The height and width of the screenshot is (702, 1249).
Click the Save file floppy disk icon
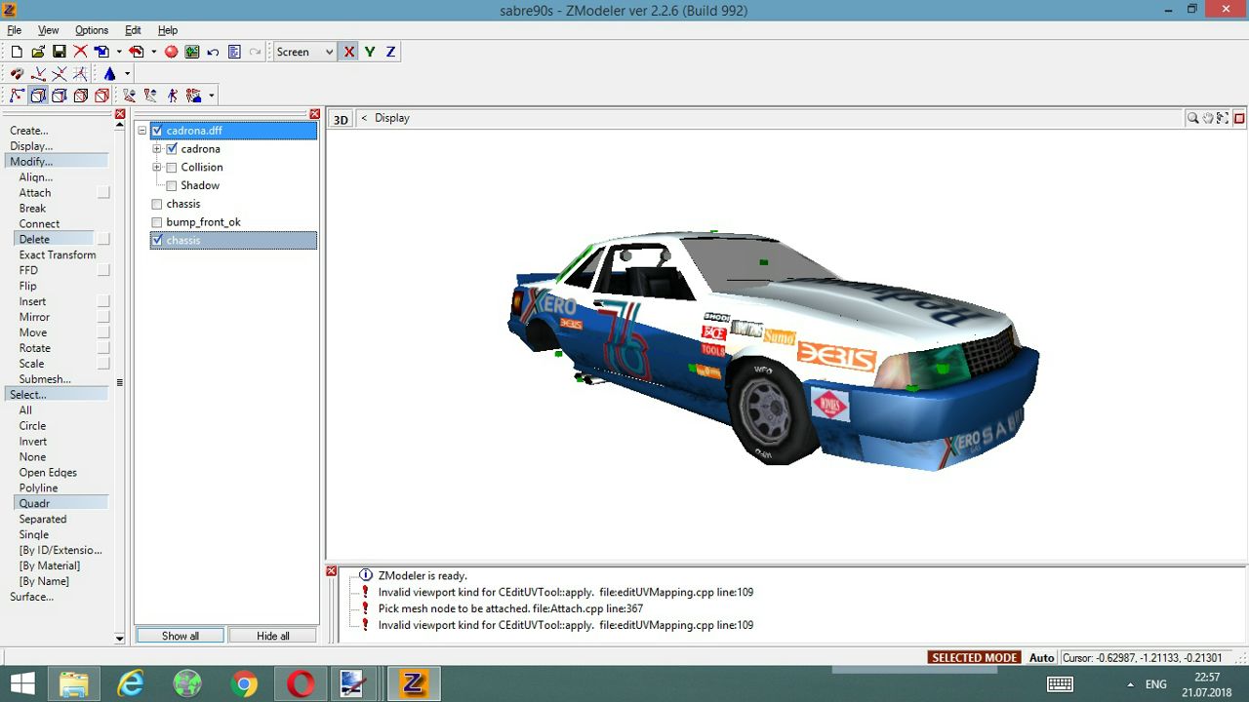(x=59, y=52)
